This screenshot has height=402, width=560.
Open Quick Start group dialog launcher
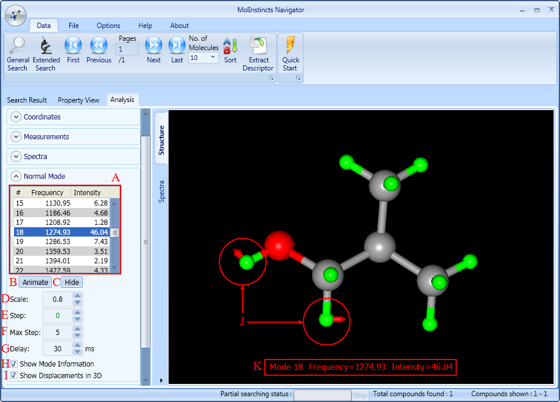click(298, 78)
